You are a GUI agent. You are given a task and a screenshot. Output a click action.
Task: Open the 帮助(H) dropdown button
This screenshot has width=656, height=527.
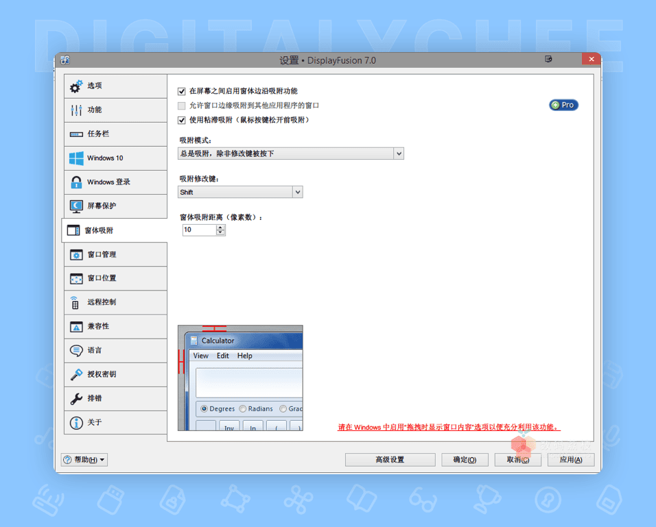pos(84,460)
